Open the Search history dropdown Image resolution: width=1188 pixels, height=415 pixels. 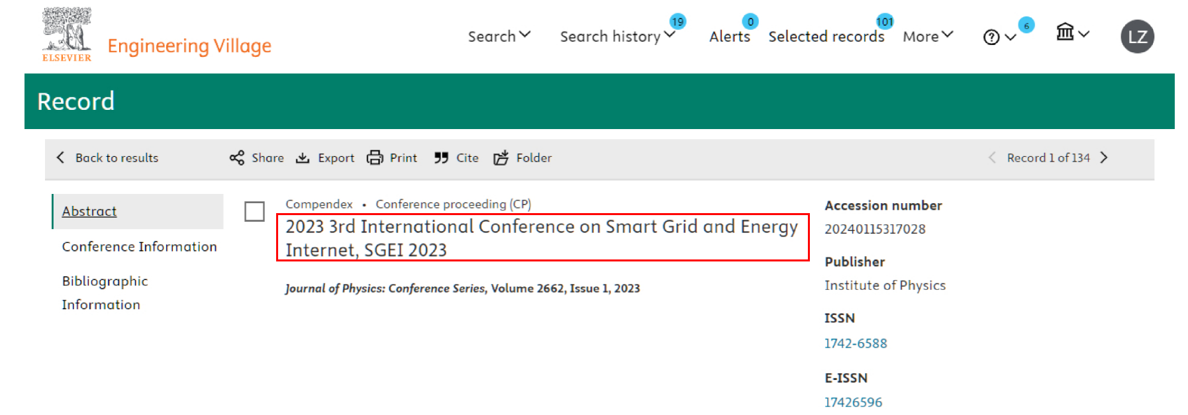point(617,36)
